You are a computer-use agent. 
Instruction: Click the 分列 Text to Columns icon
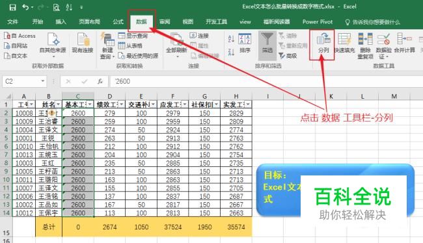[323, 39]
